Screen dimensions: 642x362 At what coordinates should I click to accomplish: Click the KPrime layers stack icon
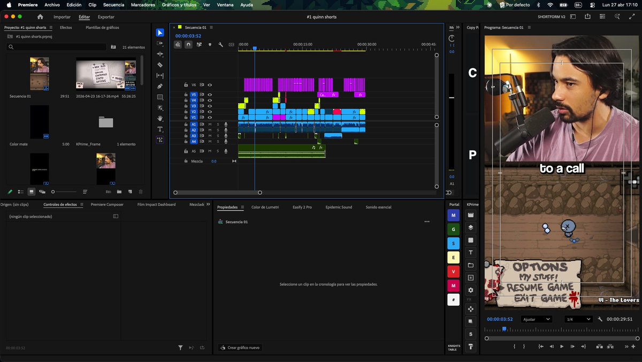point(471,227)
